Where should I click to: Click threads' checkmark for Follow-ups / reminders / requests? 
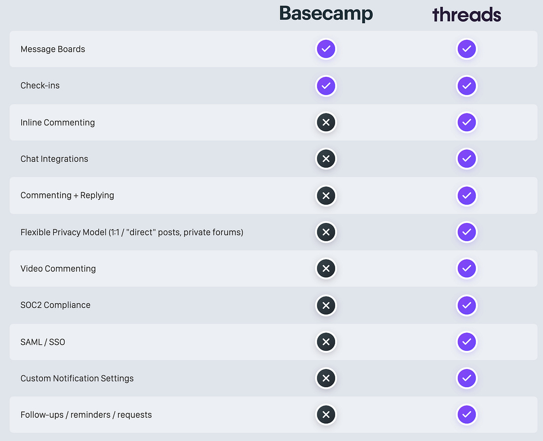(466, 414)
